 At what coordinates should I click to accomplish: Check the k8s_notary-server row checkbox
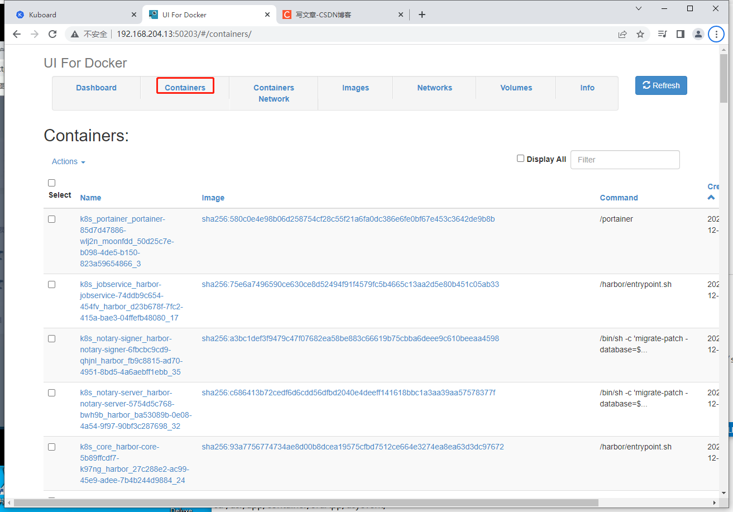52,393
